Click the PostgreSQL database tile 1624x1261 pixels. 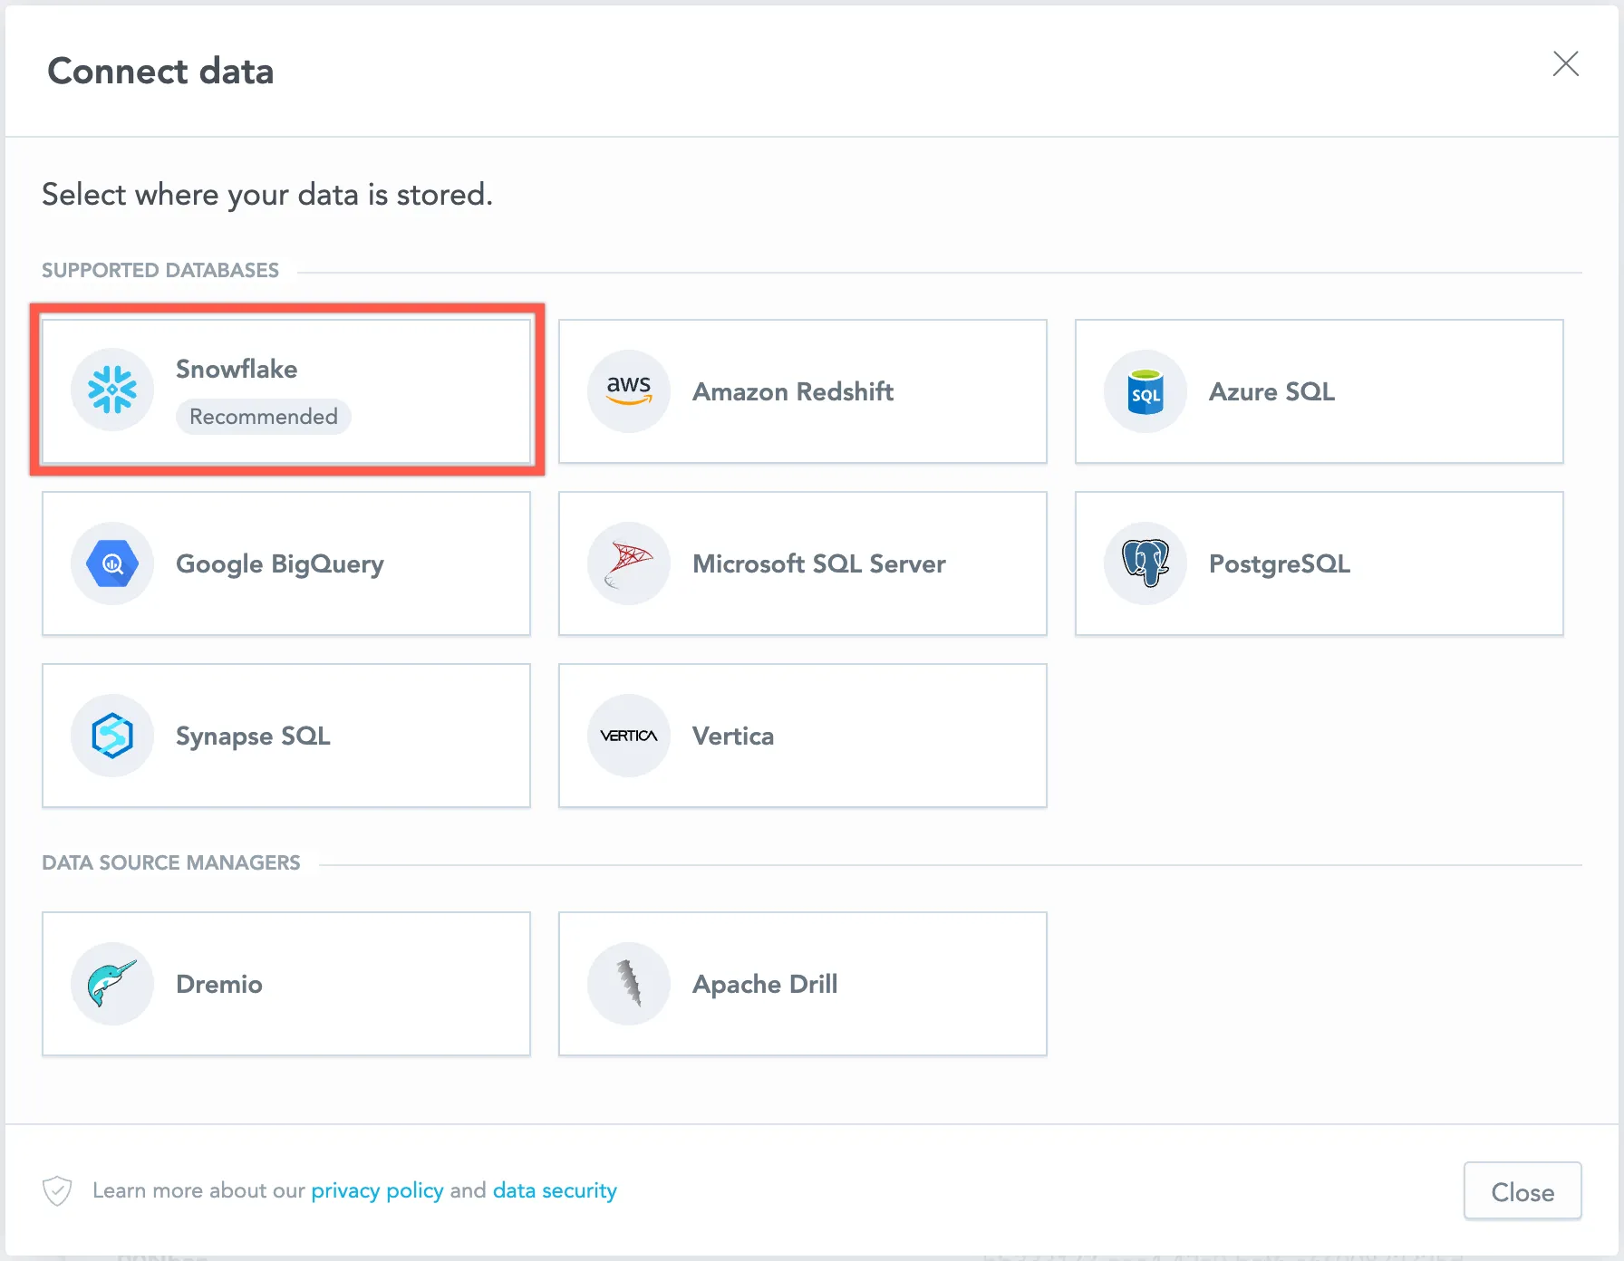tap(1319, 563)
